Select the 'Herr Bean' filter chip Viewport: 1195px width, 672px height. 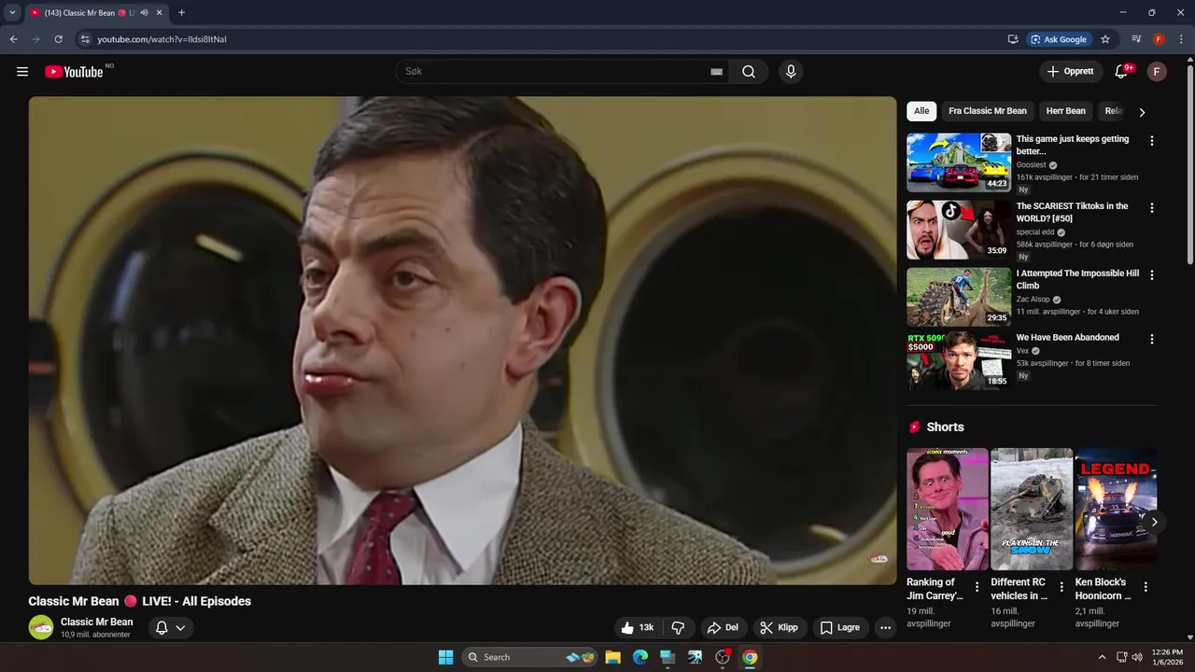[1066, 111]
